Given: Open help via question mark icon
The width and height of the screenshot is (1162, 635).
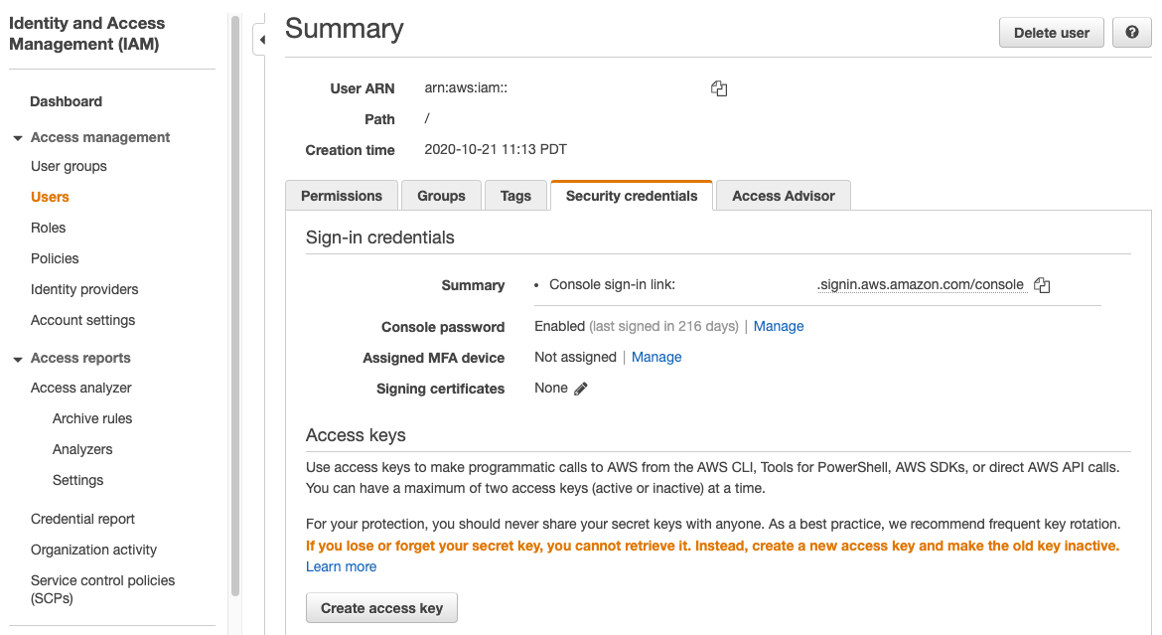Looking at the screenshot, I should pyautogui.click(x=1131, y=33).
